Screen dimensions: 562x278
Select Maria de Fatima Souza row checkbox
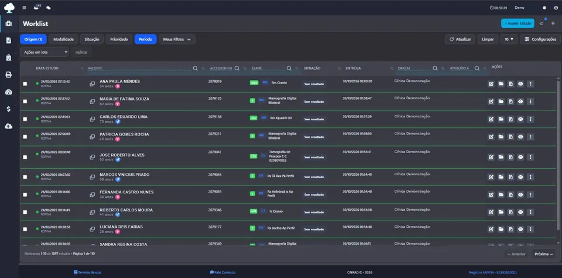25,101
